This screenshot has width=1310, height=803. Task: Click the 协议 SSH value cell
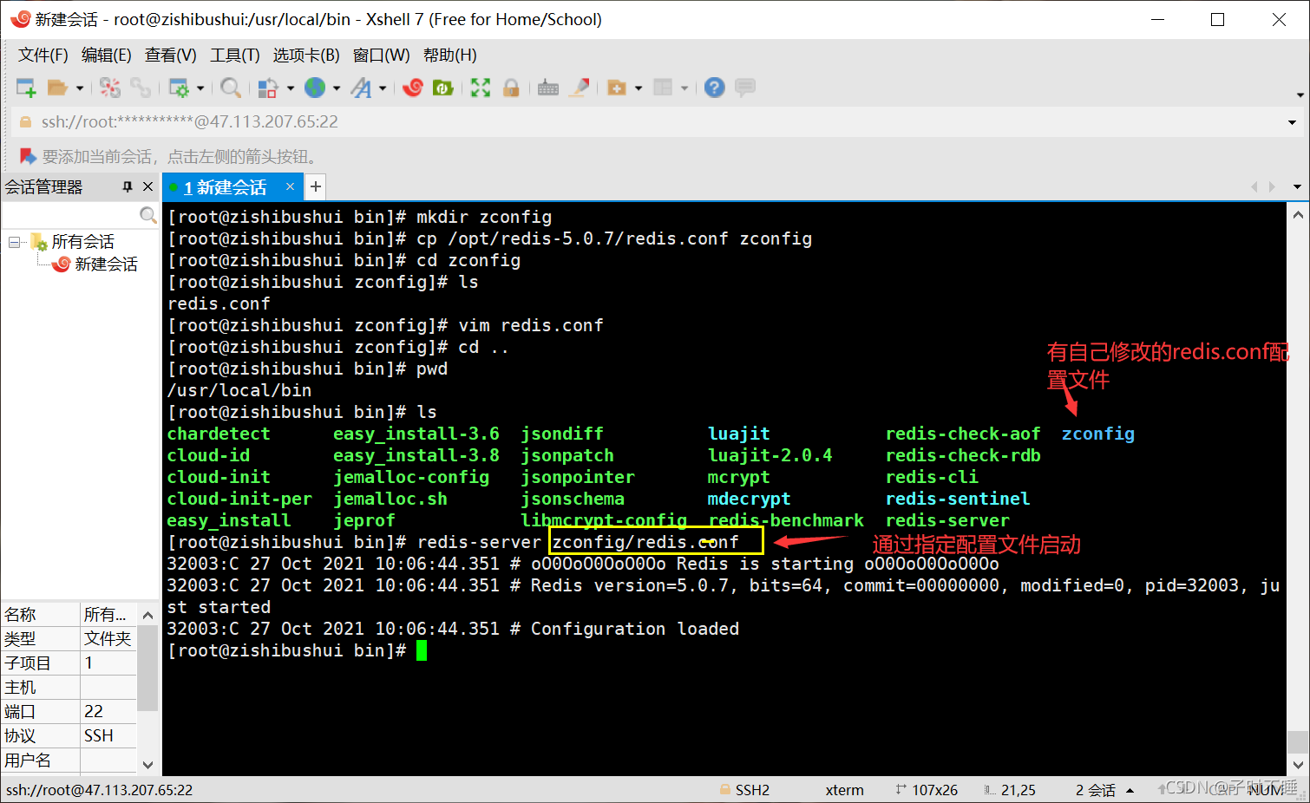coord(108,735)
